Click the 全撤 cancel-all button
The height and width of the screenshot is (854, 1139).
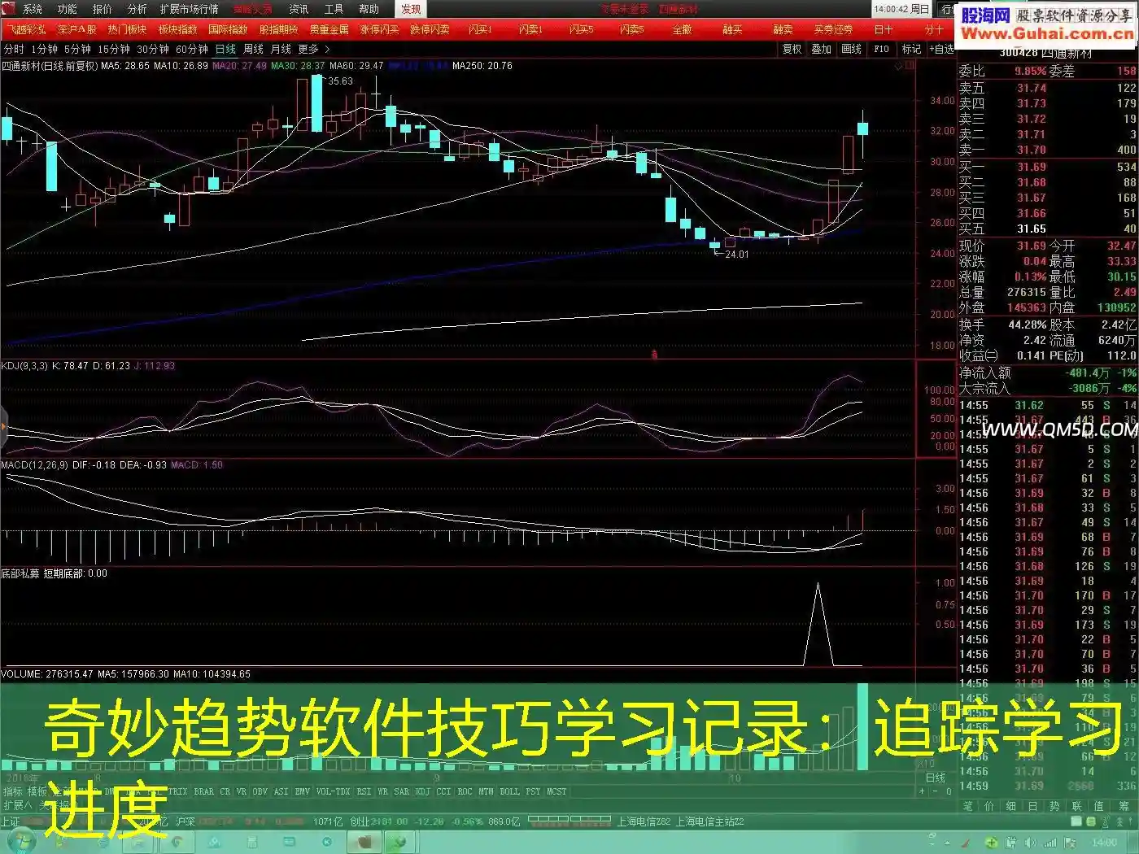[x=682, y=29]
